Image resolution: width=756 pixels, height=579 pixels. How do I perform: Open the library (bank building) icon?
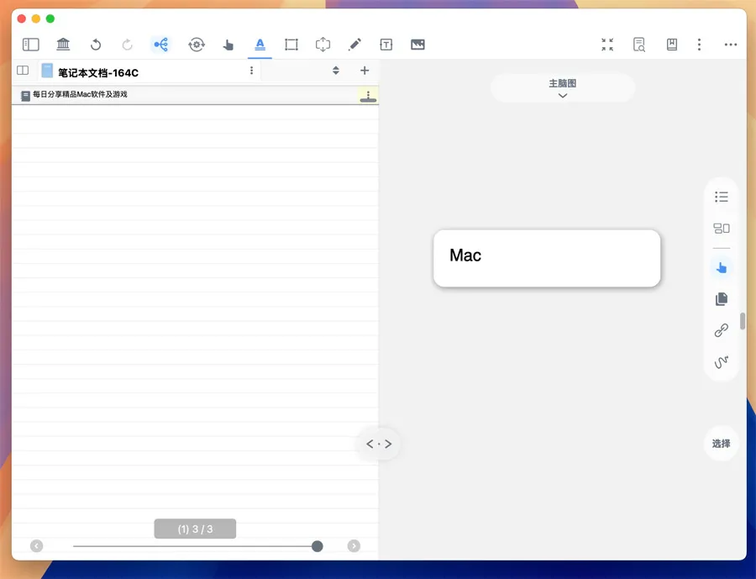pos(63,45)
